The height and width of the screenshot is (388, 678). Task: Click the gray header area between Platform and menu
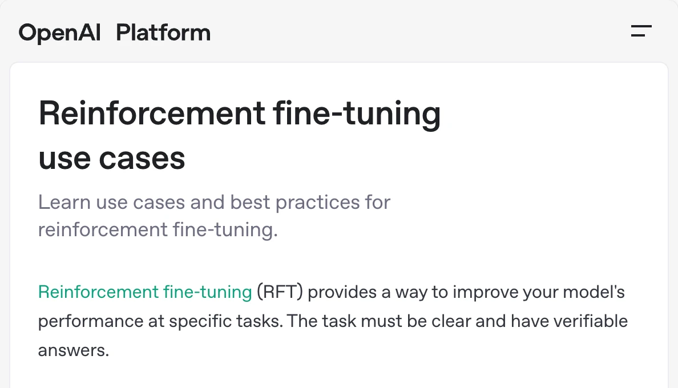point(419,32)
